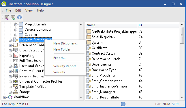Viewport: 186px width, 108px height.
Task: Expand the Project Emails tree node
Action: (x=16, y=25)
